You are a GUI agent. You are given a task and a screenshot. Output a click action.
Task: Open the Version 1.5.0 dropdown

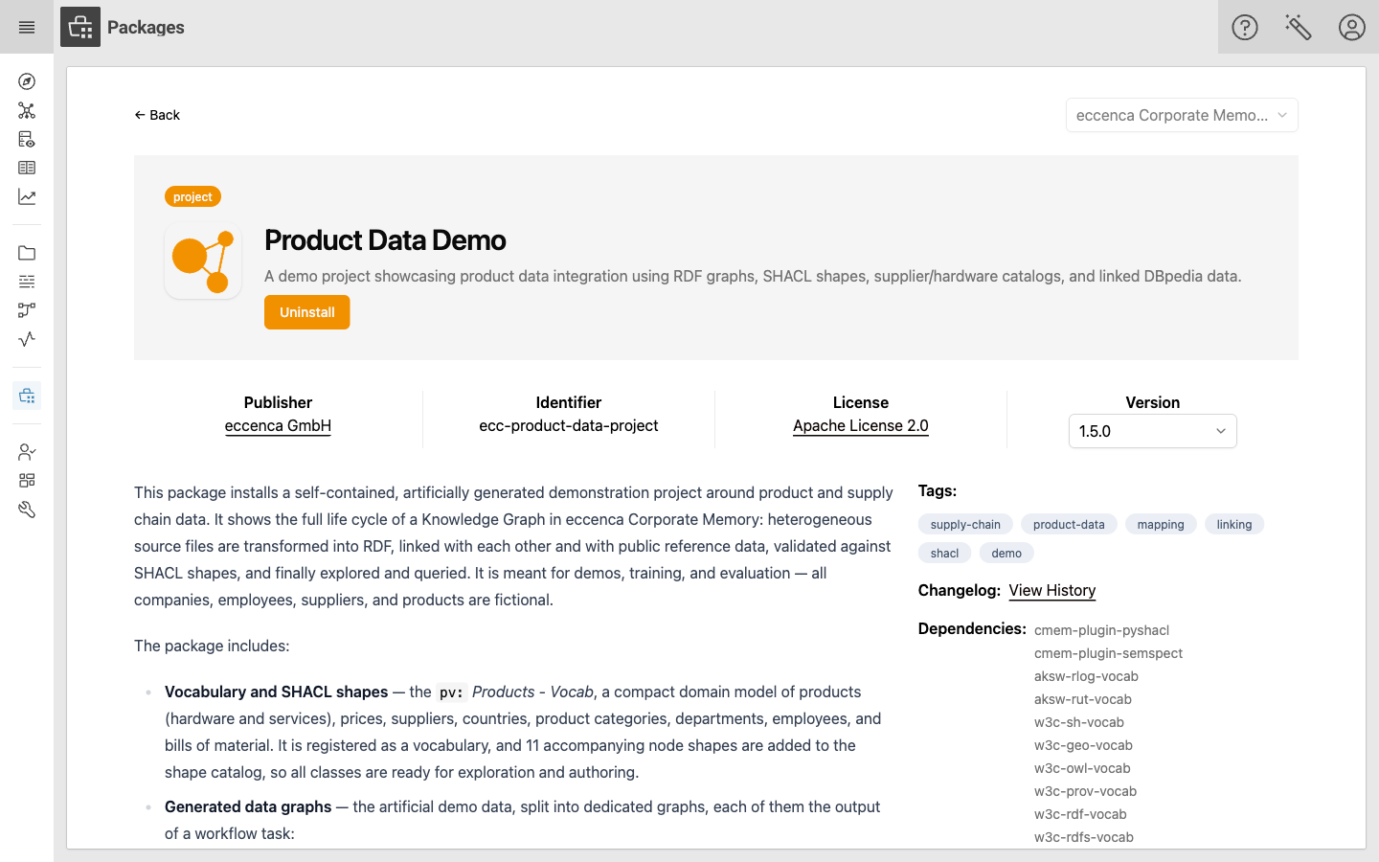[x=1153, y=431]
